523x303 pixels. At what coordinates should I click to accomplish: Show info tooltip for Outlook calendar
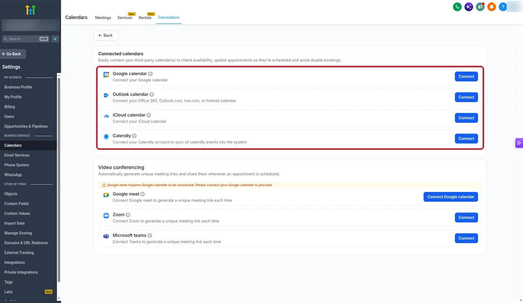(x=152, y=94)
